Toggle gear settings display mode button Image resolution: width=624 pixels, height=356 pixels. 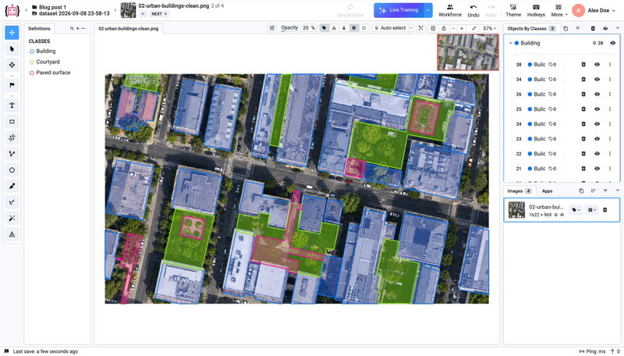[x=354, y=28]
